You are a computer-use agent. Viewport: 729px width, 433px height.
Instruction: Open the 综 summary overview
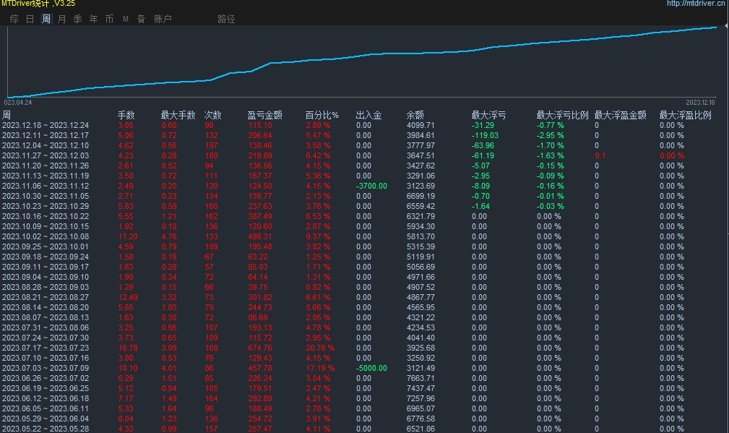click(13, 20)
